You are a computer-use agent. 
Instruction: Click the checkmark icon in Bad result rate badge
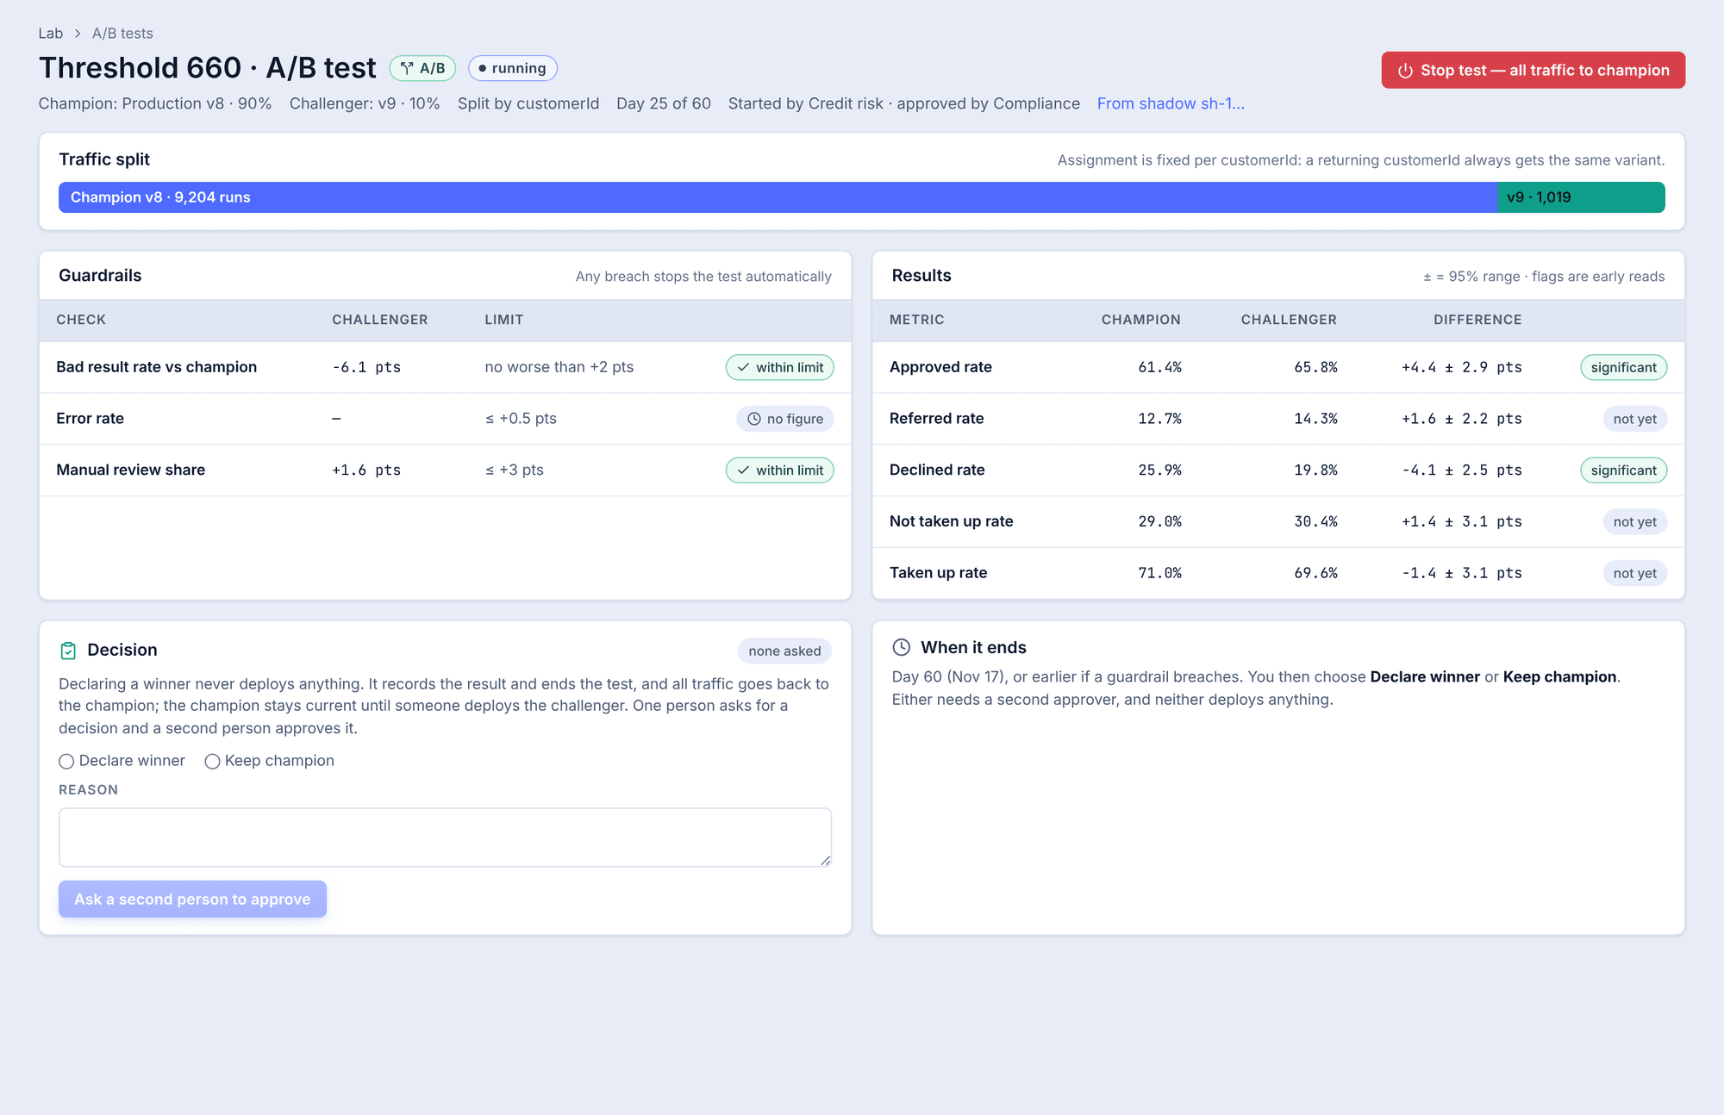[x=743, y=367]
